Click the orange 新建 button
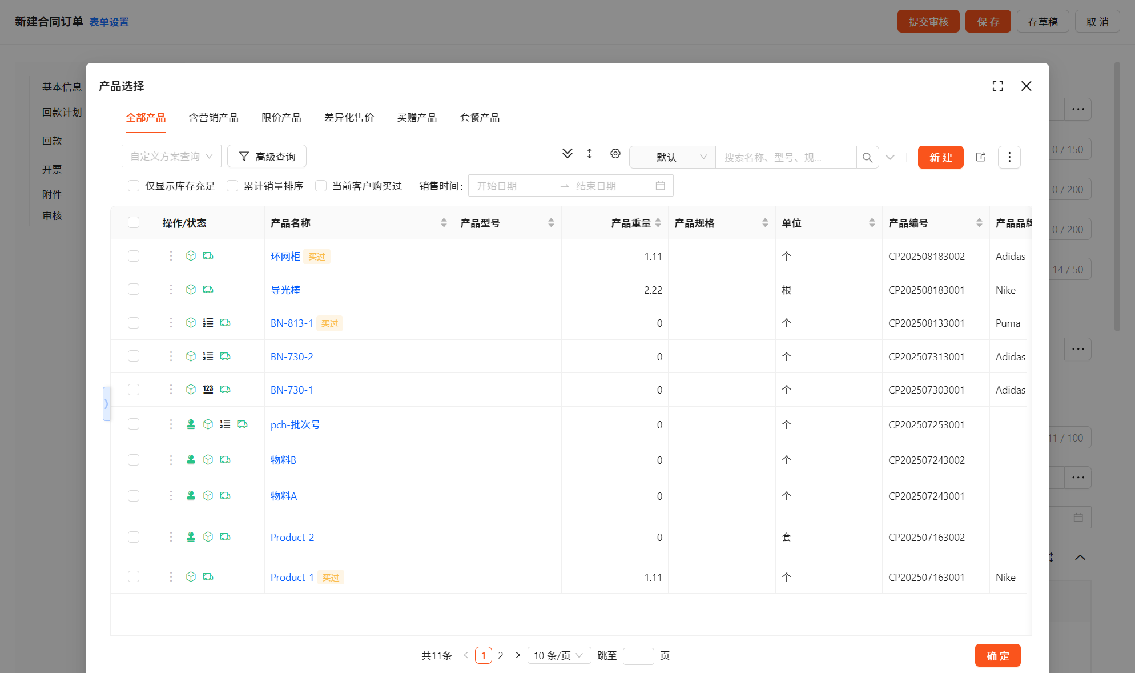 [940, 157]
